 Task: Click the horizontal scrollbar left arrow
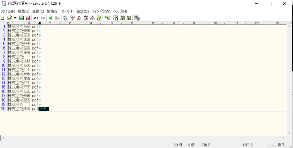pos(3,138)
